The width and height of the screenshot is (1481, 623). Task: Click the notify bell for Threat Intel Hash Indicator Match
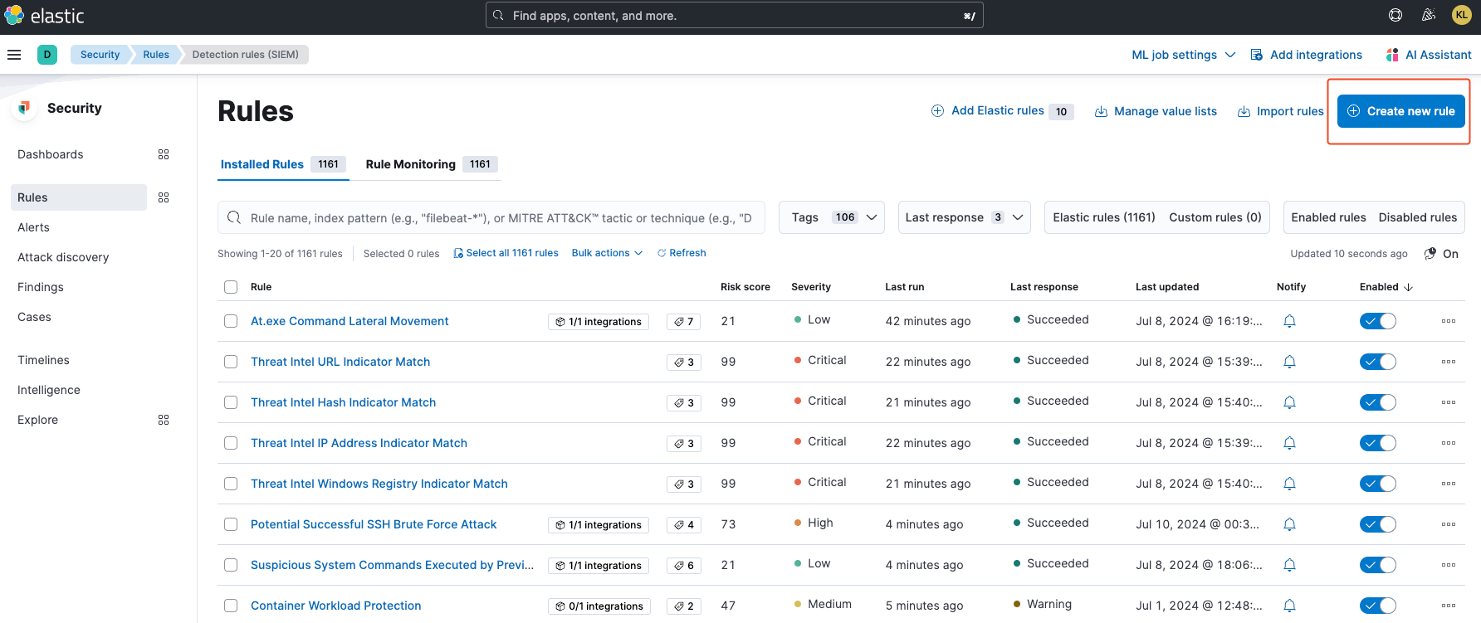click(1289, 402)
